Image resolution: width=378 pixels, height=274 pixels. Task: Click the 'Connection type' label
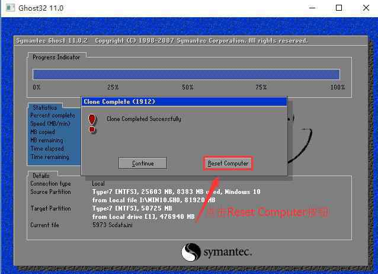pyautogui.click(x=50, y=183)
